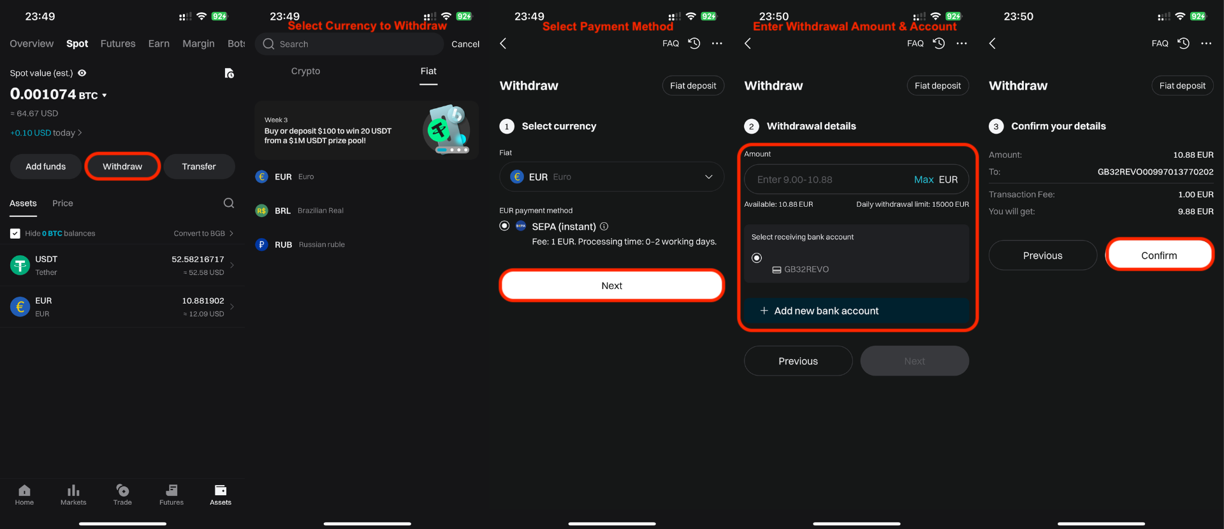This screenshot has width=1224, height=529.
Task: Open Futures in bottom navigation
Action: point(171,495)
